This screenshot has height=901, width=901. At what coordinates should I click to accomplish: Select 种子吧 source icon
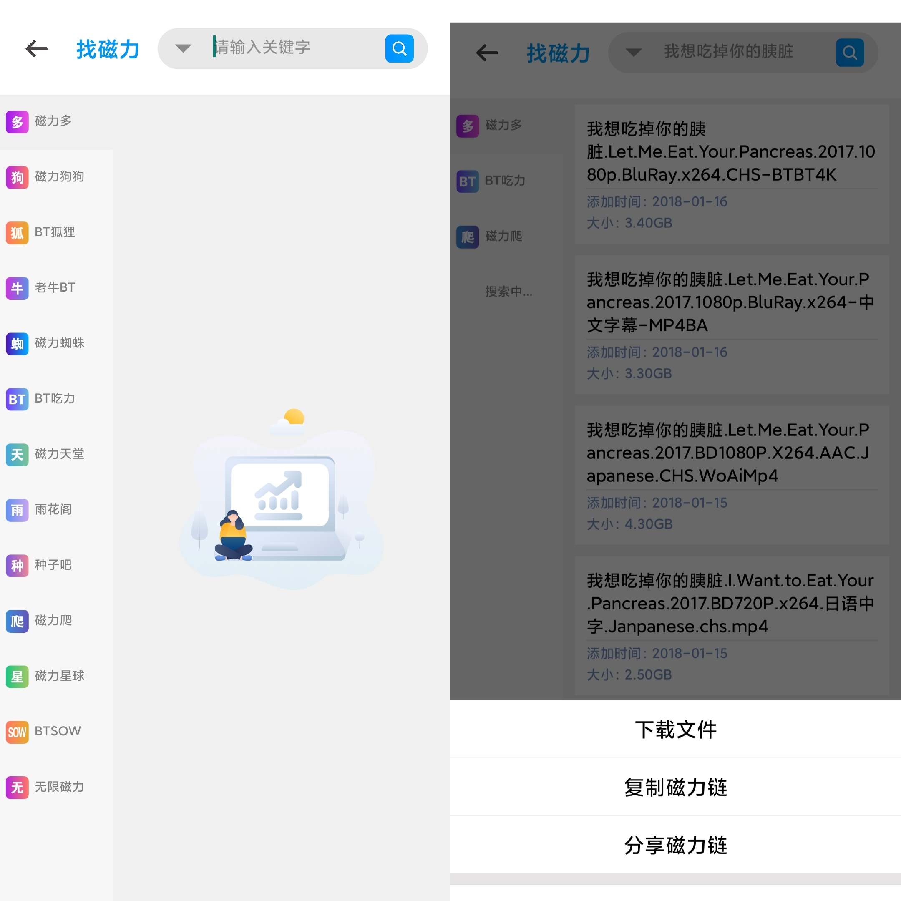[x=17, y=566]
